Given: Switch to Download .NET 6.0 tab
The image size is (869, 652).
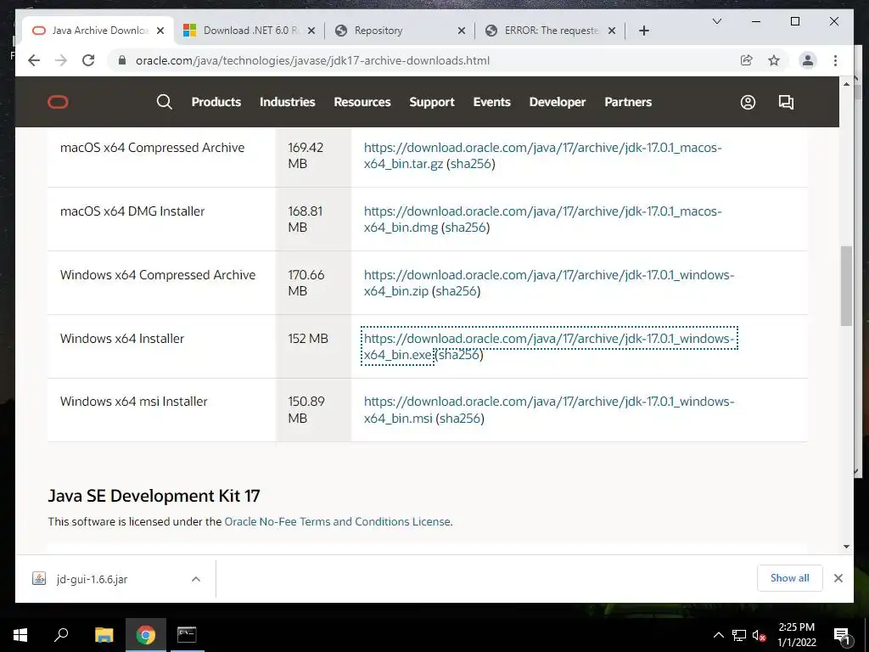Looking at the screenshot, I should pos(250,31).
